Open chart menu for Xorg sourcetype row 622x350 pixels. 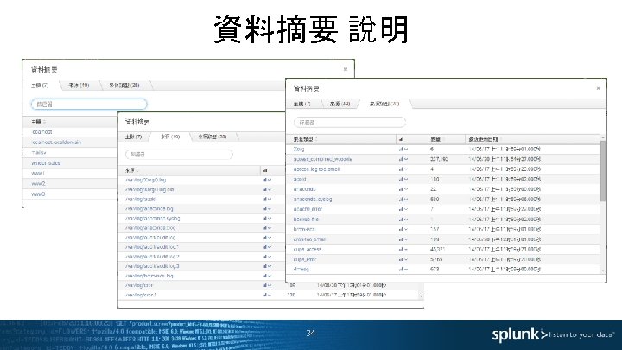tap(403, 150)
